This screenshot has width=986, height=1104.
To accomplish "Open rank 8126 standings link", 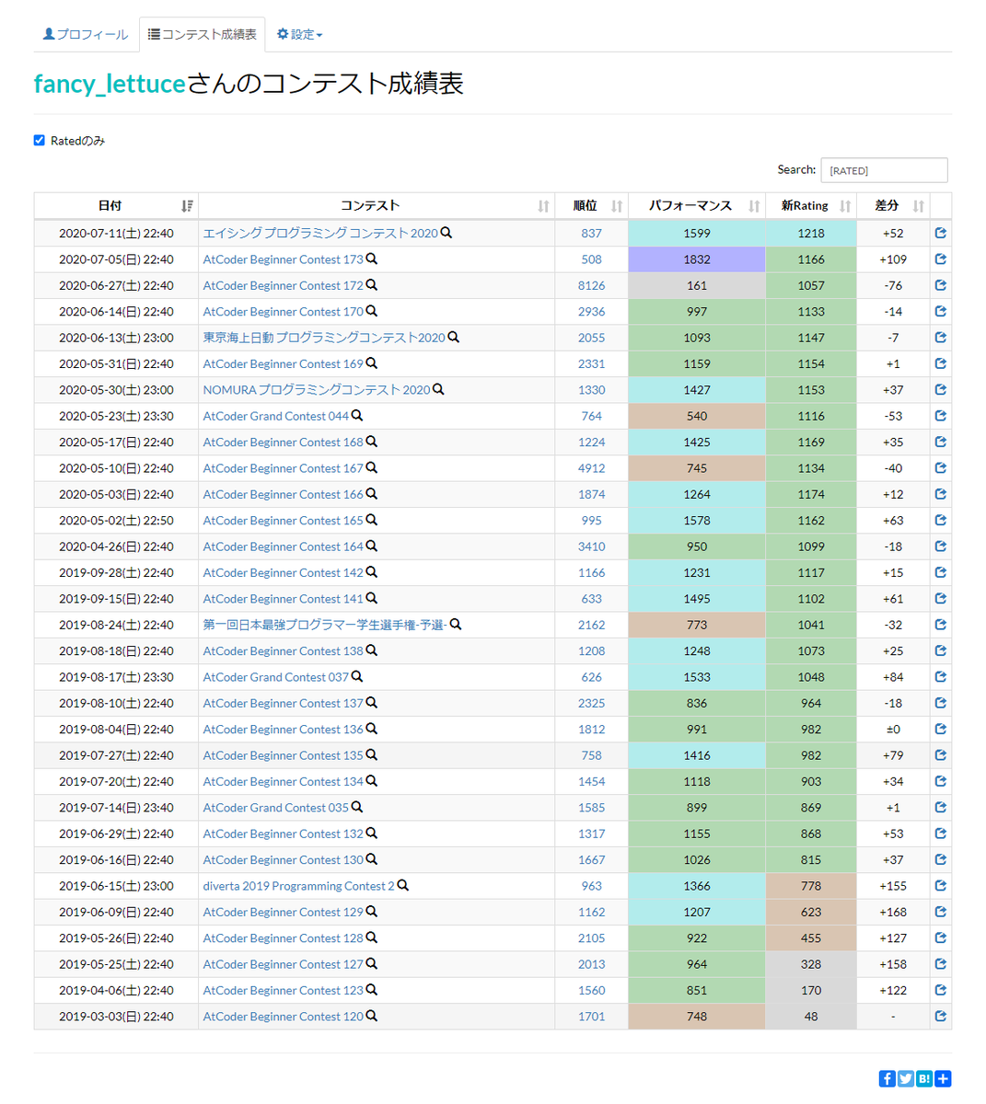I will 592,285.
